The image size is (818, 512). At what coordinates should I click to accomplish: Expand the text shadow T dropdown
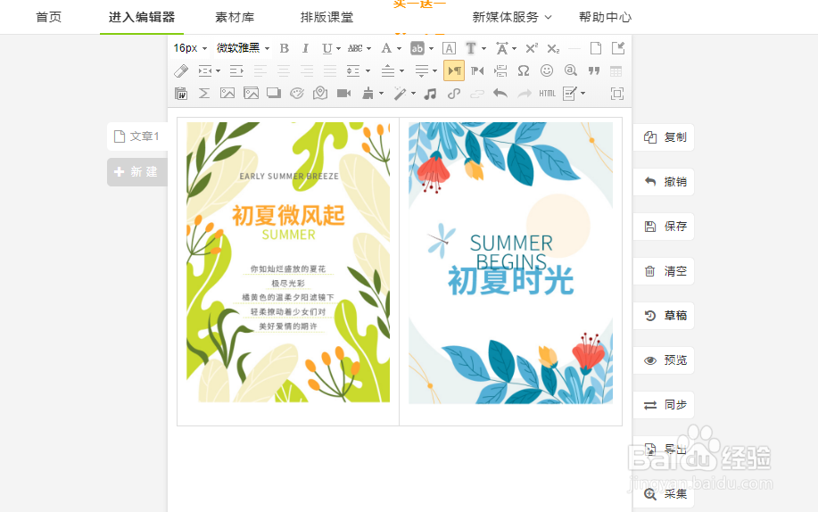[x=484, y=48]
